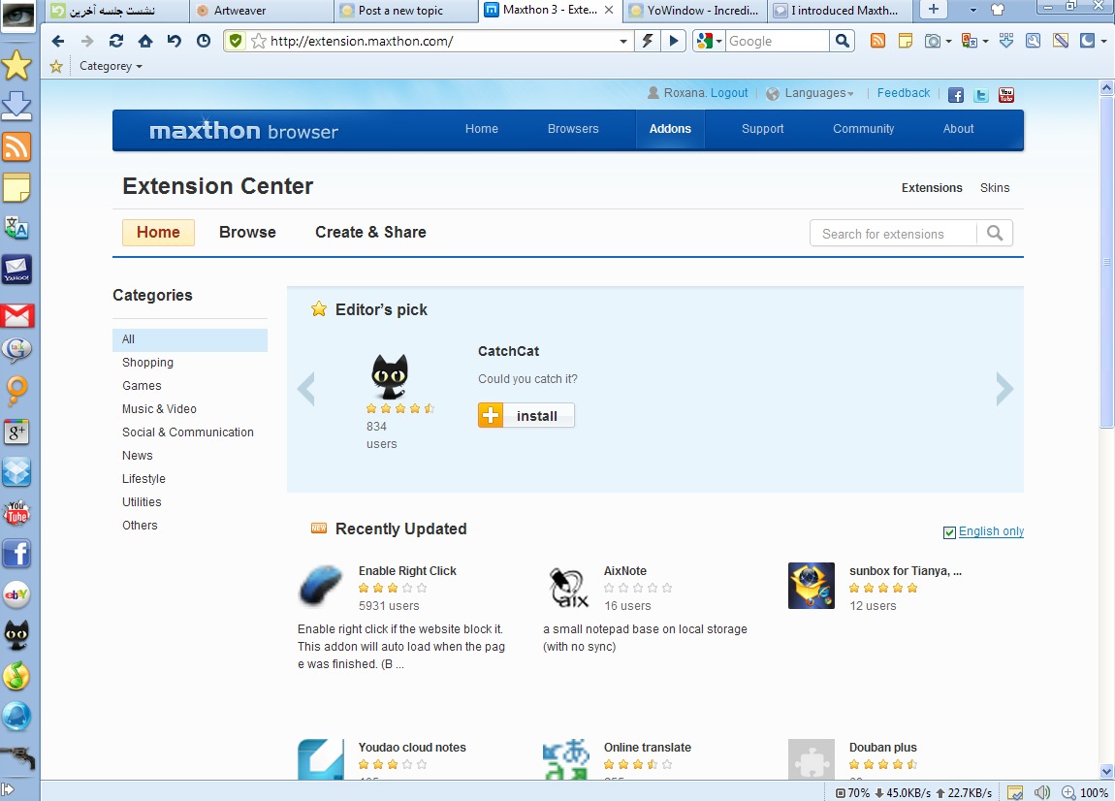Toggle the English only checkbox
This screenshot has height=801, width=1115.
pyautogui.click(x=948, y=532)
